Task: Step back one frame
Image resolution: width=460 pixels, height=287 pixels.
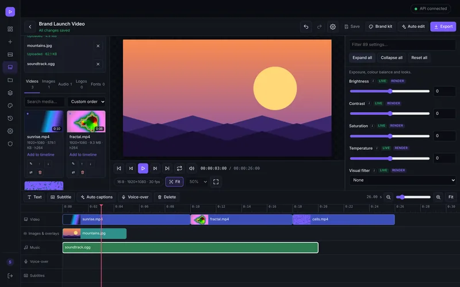Action: click(131, 168)
